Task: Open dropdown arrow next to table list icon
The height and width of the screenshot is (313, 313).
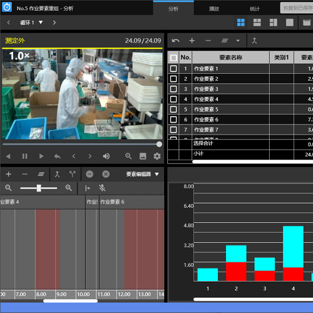Action: (238, 41)
